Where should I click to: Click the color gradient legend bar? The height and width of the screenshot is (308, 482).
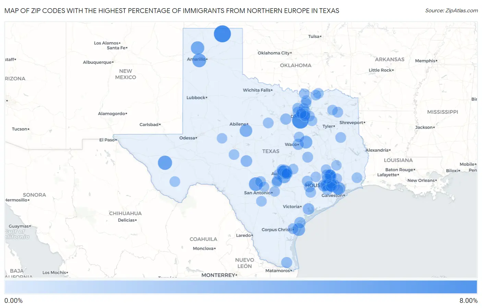(x=241, y=287)
